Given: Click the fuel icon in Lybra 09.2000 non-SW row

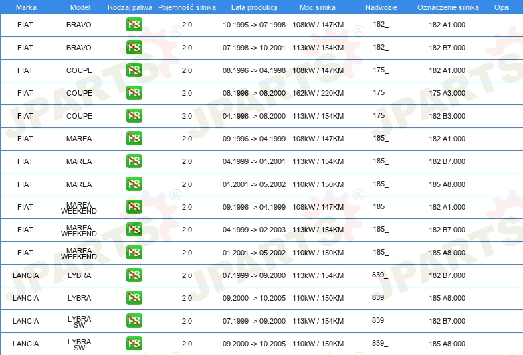Looking at the screenshot, I should [x=134, y=298].
